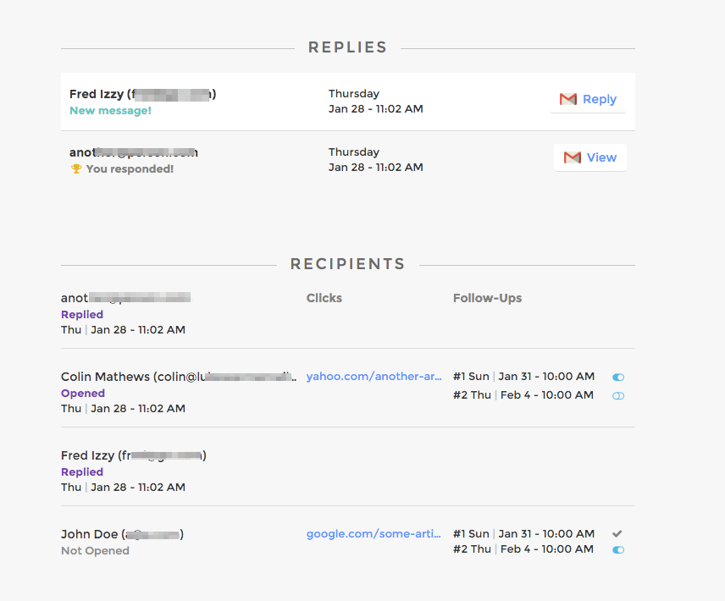Viewport: 725px width, 601px height.
Task: Select John Doe in the recipients list
Action: [x=89, y=534]
